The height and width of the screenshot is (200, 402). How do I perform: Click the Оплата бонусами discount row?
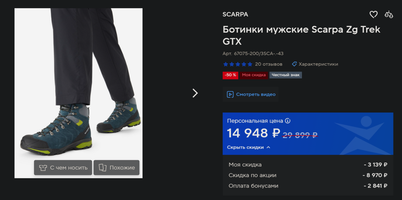click(308, 186)
